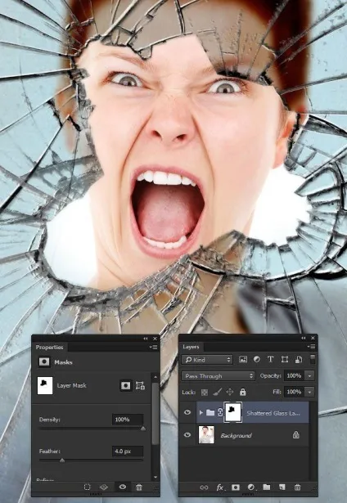Click the Feather value input field
This screenshot has height=503, width=347.
(x=128, y=451)
